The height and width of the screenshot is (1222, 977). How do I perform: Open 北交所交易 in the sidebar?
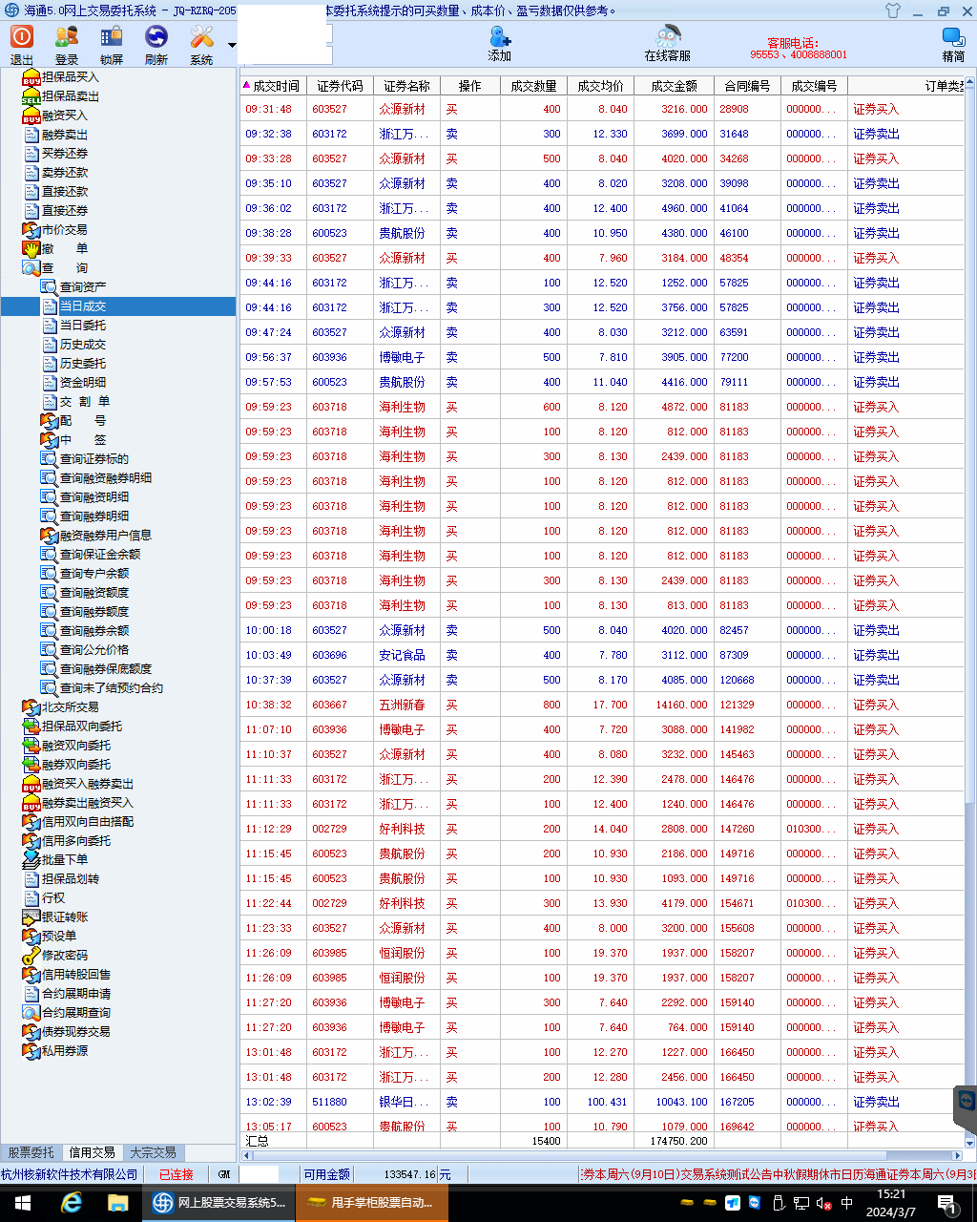pos(70,706)
